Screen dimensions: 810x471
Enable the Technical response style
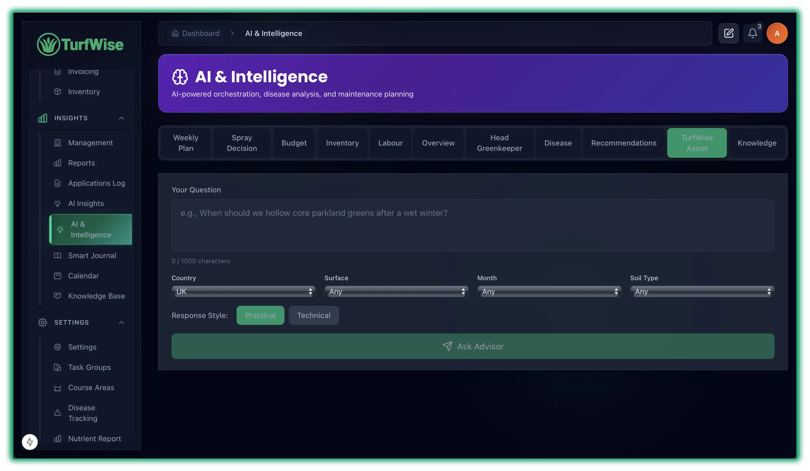tap(314, 315)
